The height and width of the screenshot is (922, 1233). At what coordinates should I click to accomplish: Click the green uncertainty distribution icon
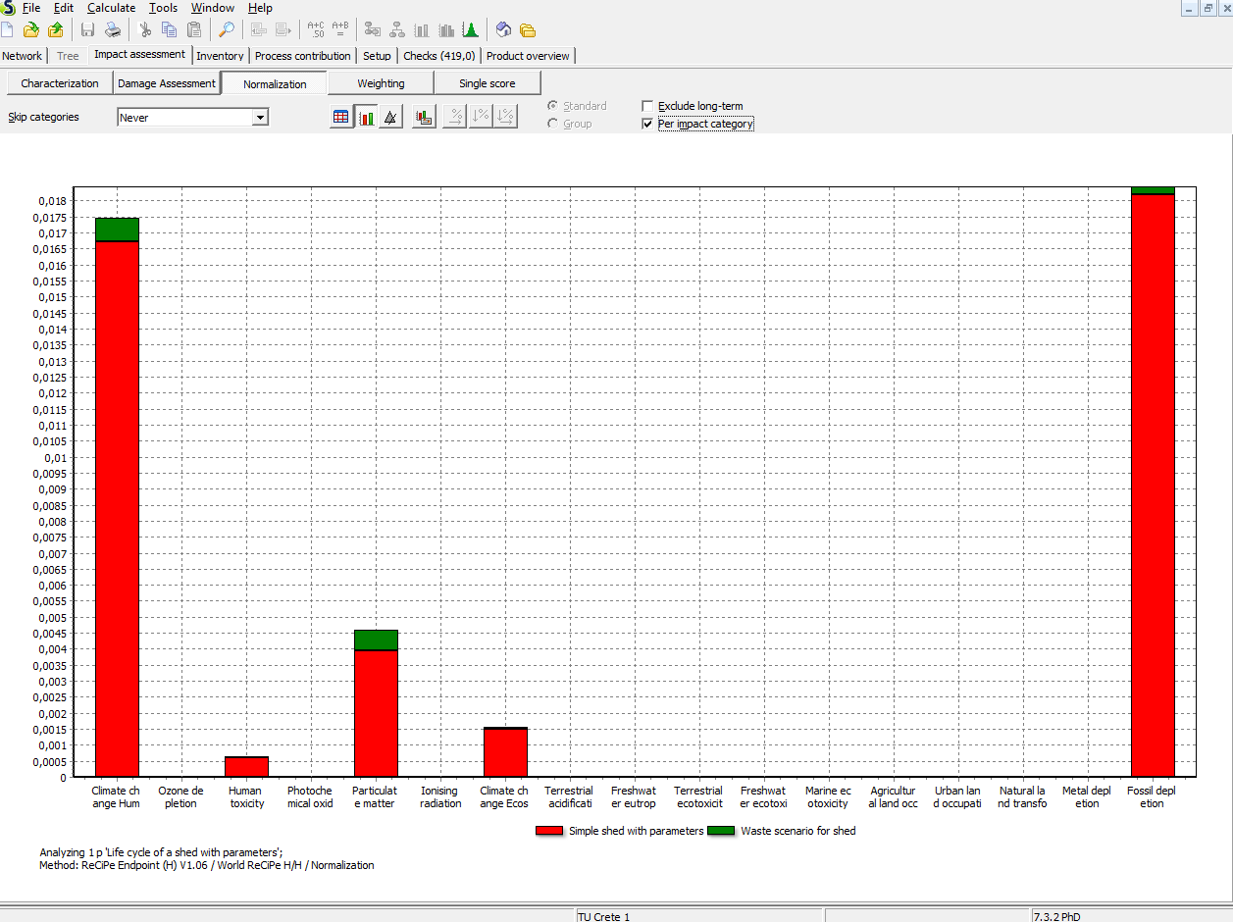[x=471, y=29]
